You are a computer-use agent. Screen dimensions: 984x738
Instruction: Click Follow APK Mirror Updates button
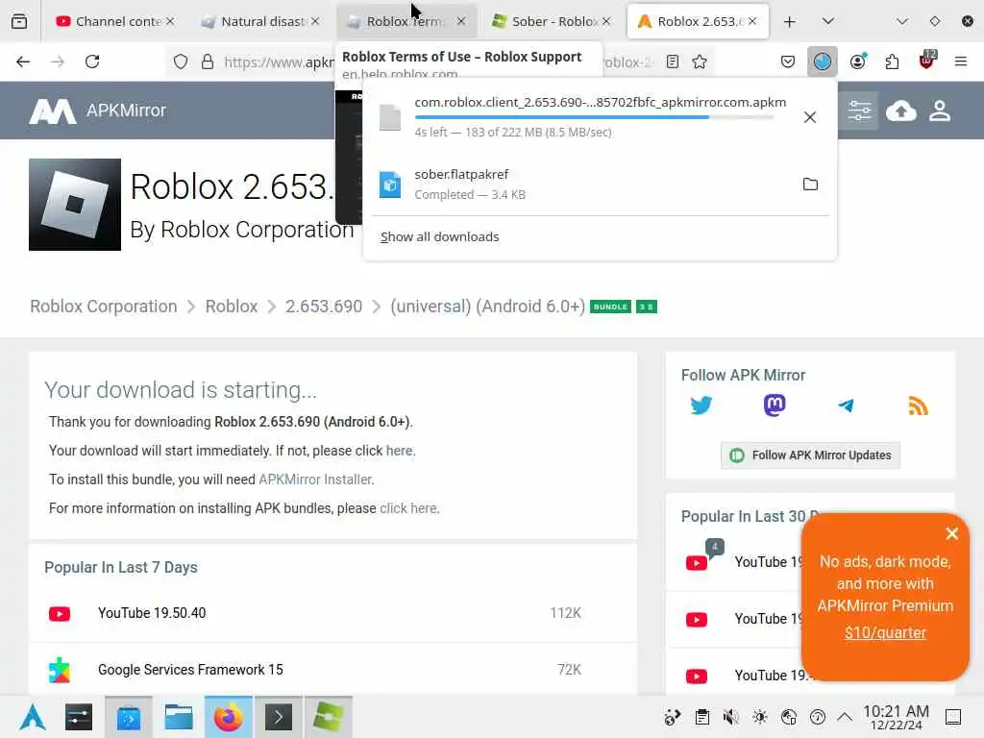(810, 455)
